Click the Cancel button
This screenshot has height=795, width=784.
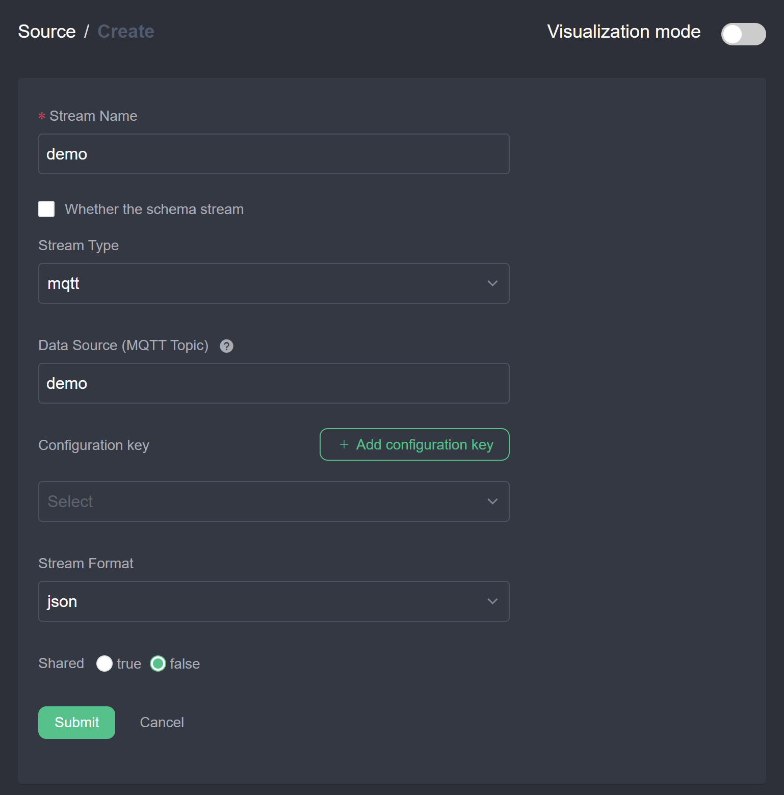pos(162,722)
